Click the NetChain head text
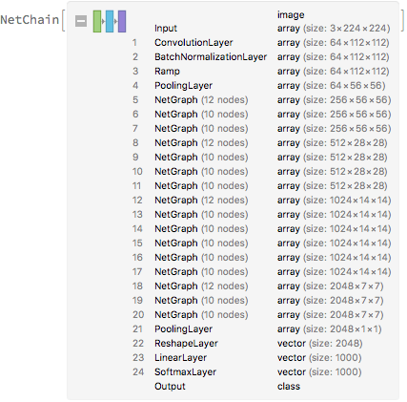Viewport: 407px width, 402px height. [30, 20]
